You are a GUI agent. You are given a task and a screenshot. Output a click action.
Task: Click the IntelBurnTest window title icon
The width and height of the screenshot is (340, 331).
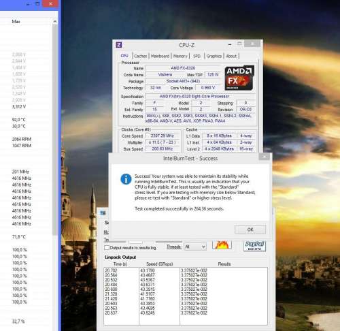[103, 212]
